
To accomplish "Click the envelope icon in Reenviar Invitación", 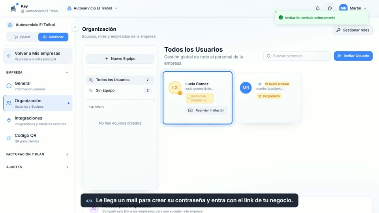I will [x=190, y=110].
